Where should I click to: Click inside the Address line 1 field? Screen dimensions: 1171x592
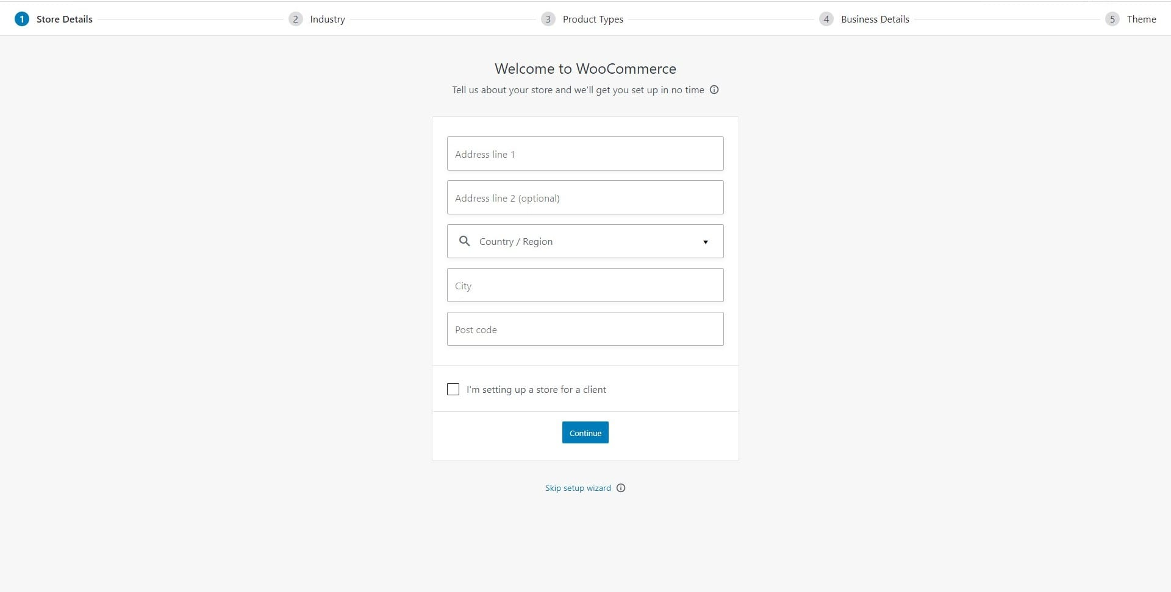[585, 153]
